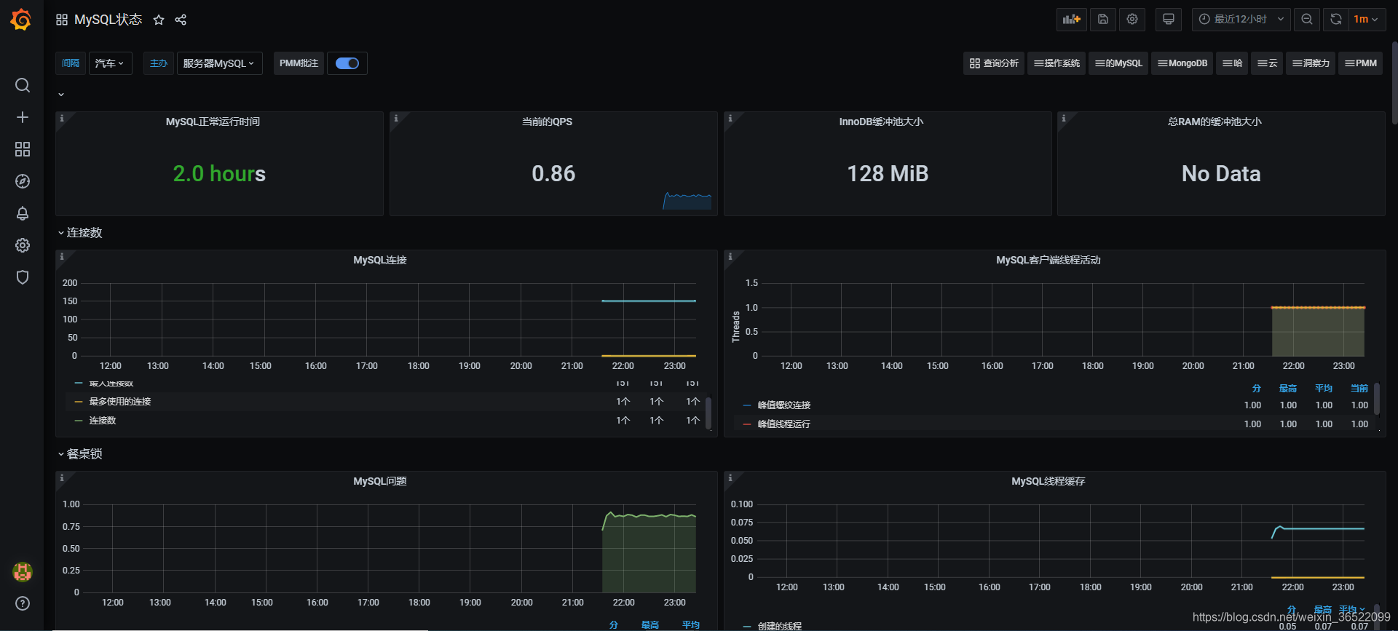Open Explore compass icon in sidebar

click(23, 181)
